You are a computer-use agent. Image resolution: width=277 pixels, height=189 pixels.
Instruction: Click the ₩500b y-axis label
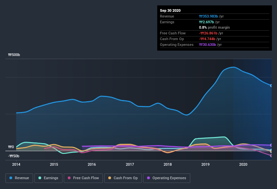tap(15, 55)
